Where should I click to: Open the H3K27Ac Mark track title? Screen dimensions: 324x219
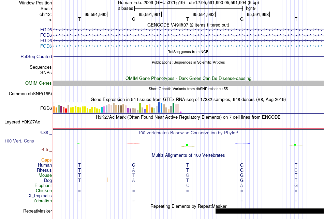click(x=188, y=117)
